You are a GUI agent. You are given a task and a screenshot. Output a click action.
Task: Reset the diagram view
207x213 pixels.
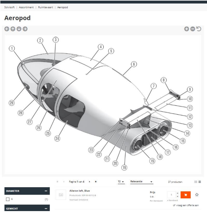coord(199,29)
